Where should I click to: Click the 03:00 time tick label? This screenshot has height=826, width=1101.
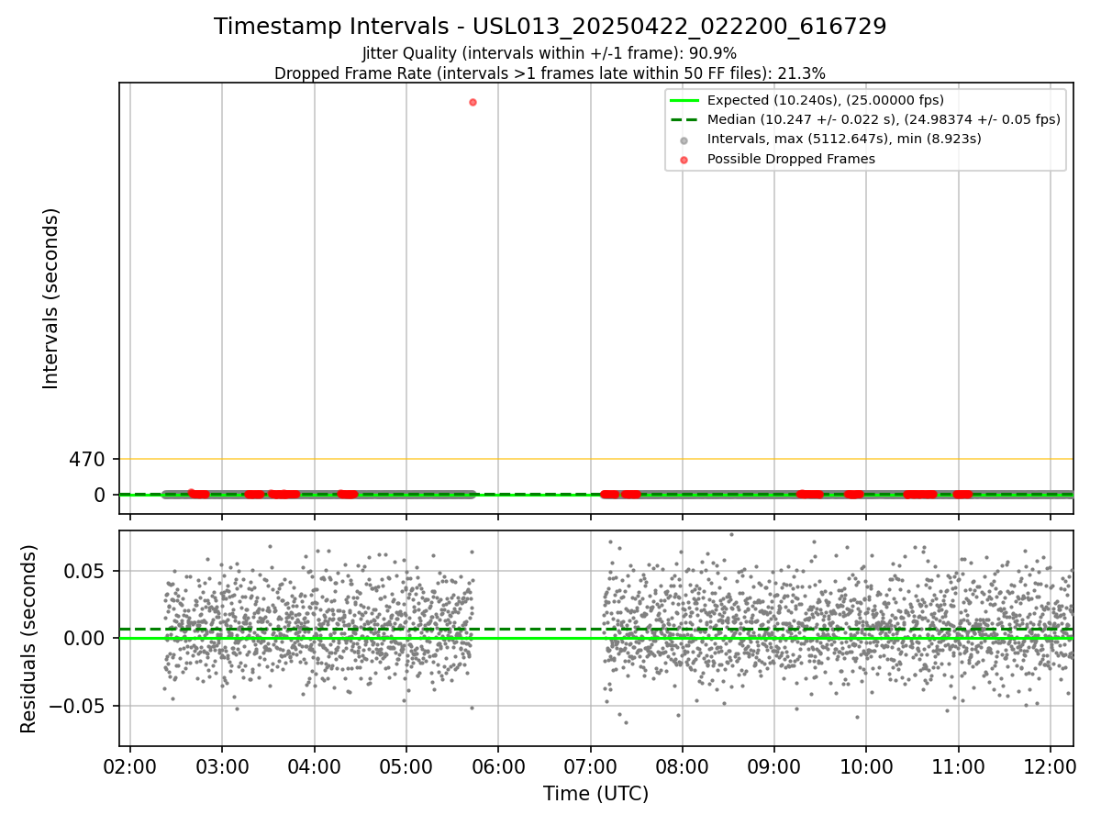click(x=222, y=766)
